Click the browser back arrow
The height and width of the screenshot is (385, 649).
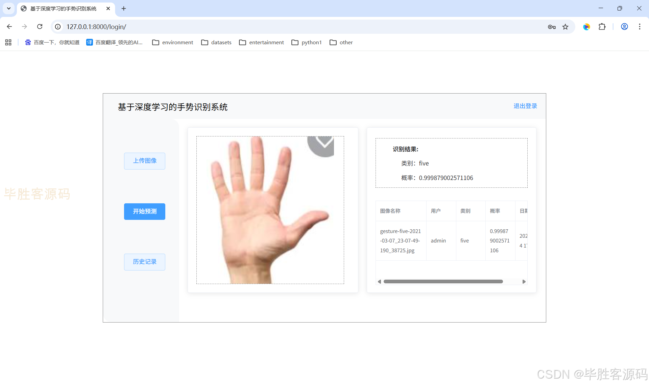(x=9, y=27)
